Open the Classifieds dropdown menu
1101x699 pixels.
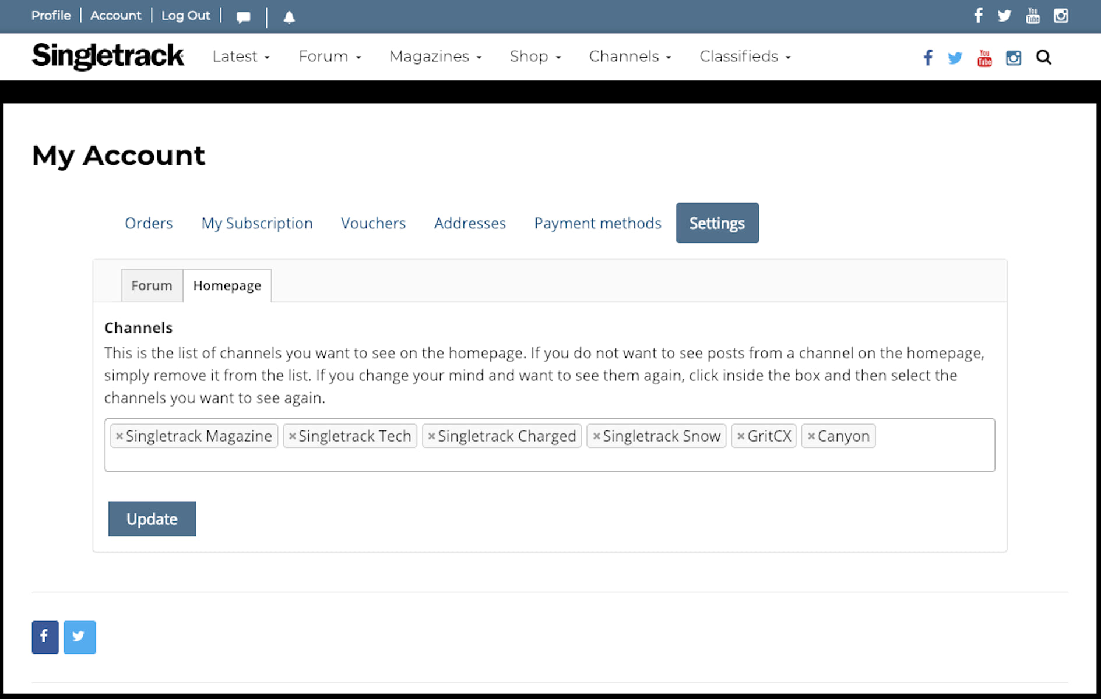point(745,57)
